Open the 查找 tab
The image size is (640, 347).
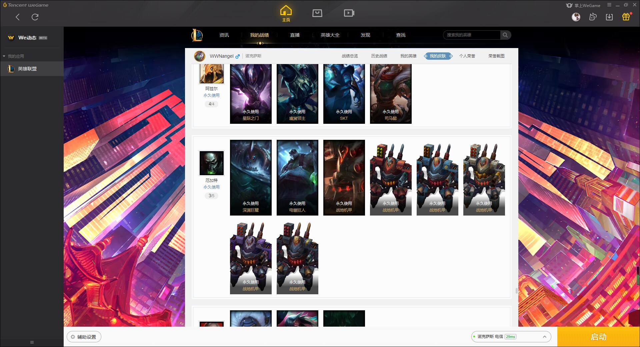click(x=401, y=35)
